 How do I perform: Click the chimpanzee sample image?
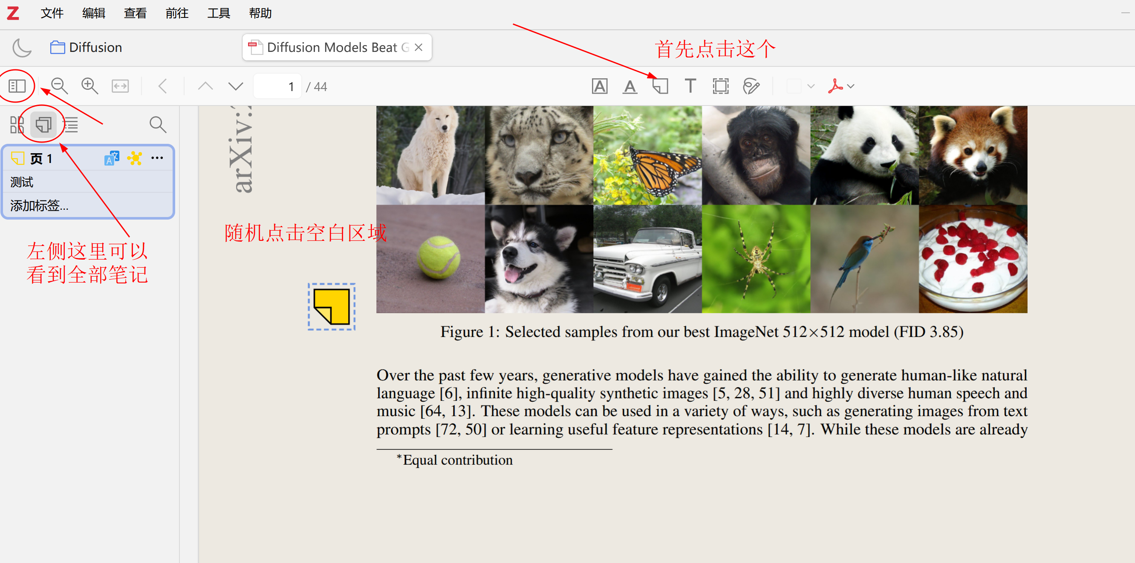(756, 155)
